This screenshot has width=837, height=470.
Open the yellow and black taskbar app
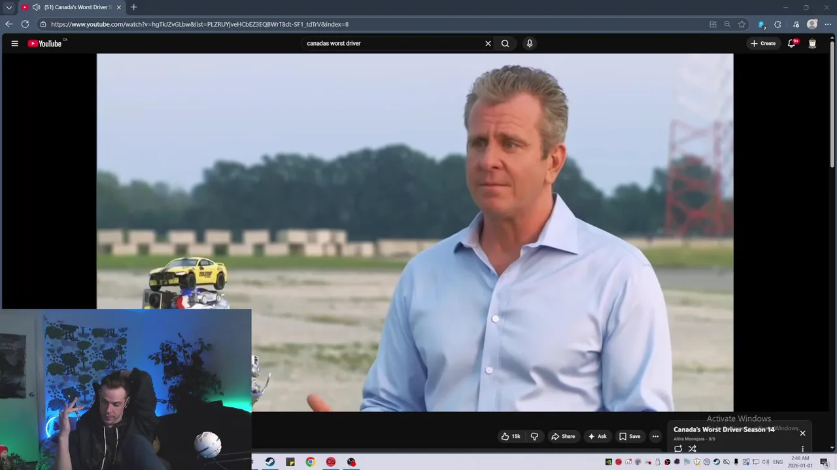click(x=290, y=462)
